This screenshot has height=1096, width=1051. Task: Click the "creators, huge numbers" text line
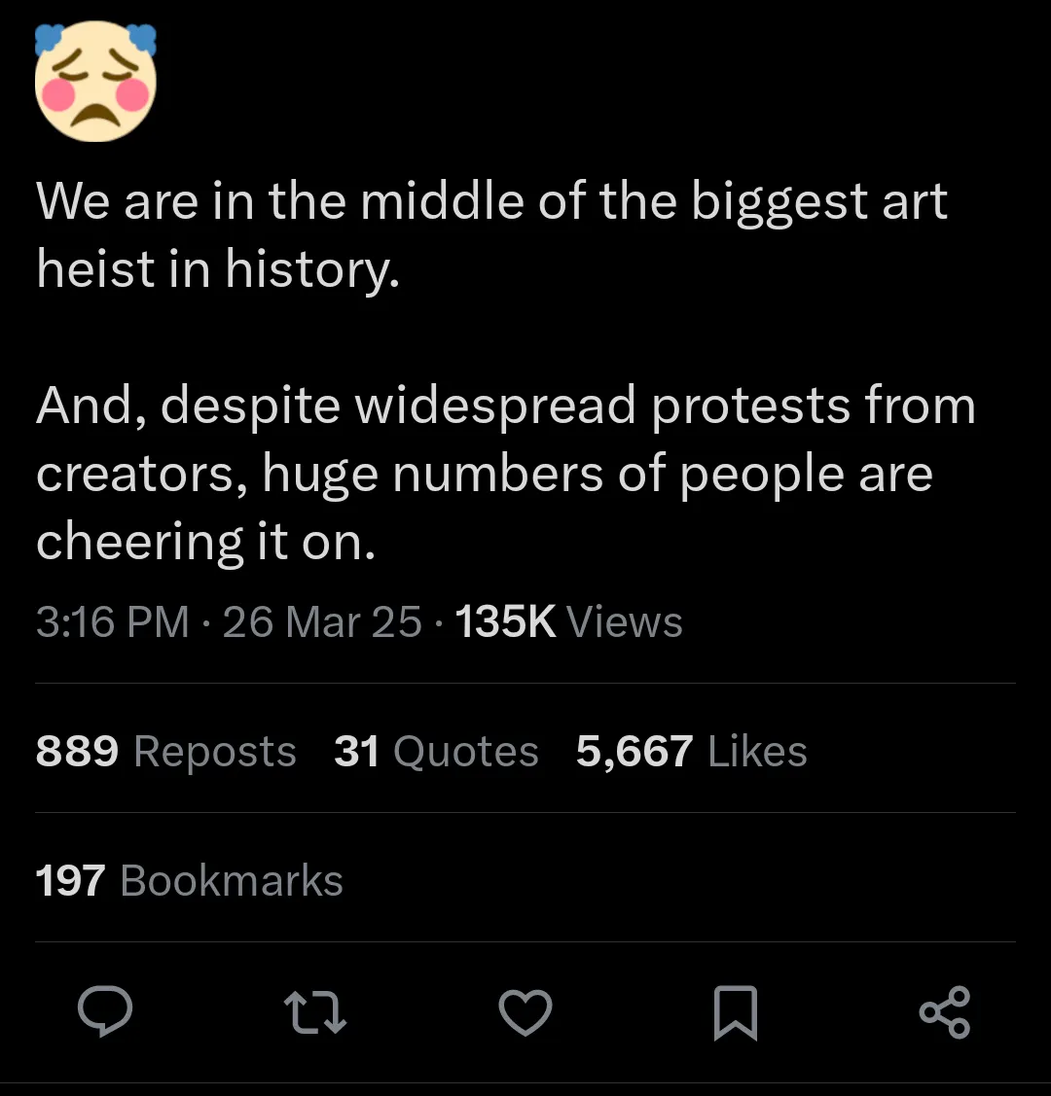484,474
